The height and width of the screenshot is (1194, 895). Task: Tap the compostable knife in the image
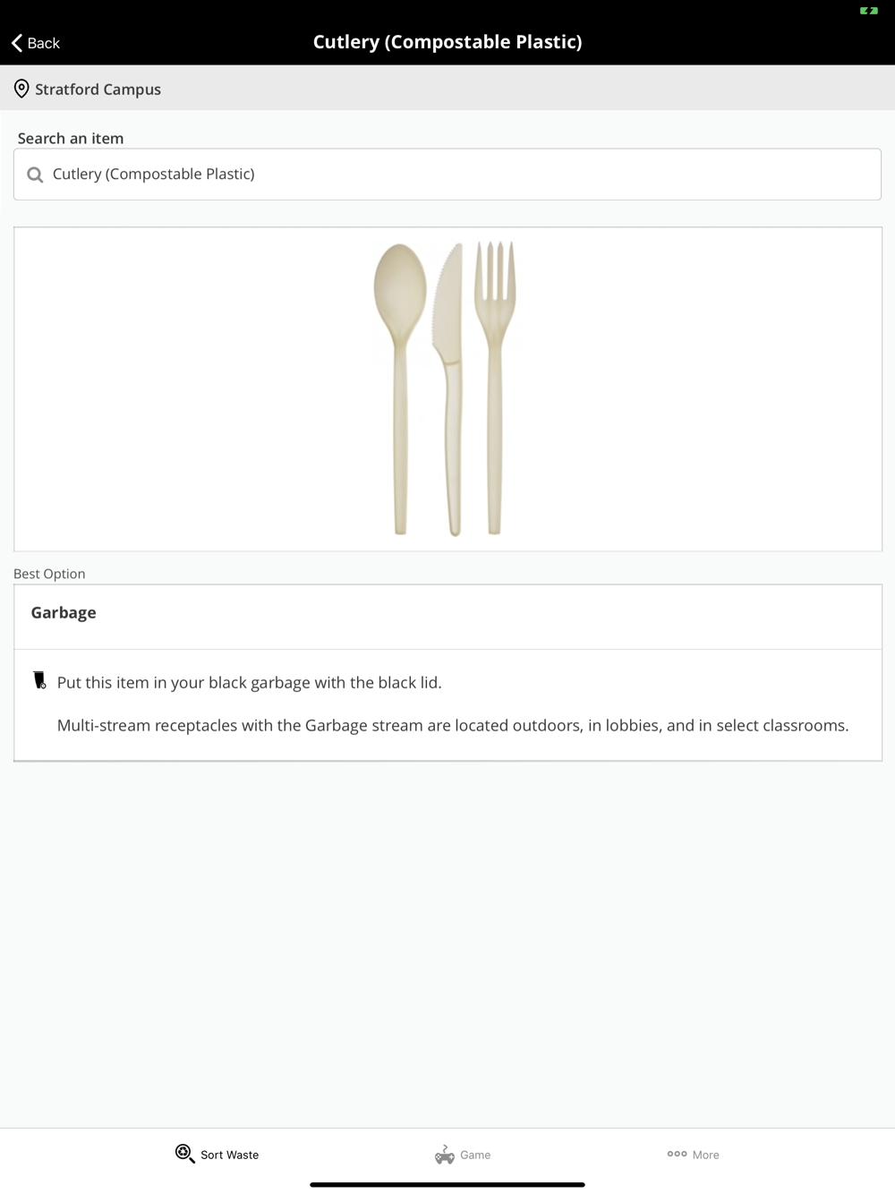pos(449,385)
